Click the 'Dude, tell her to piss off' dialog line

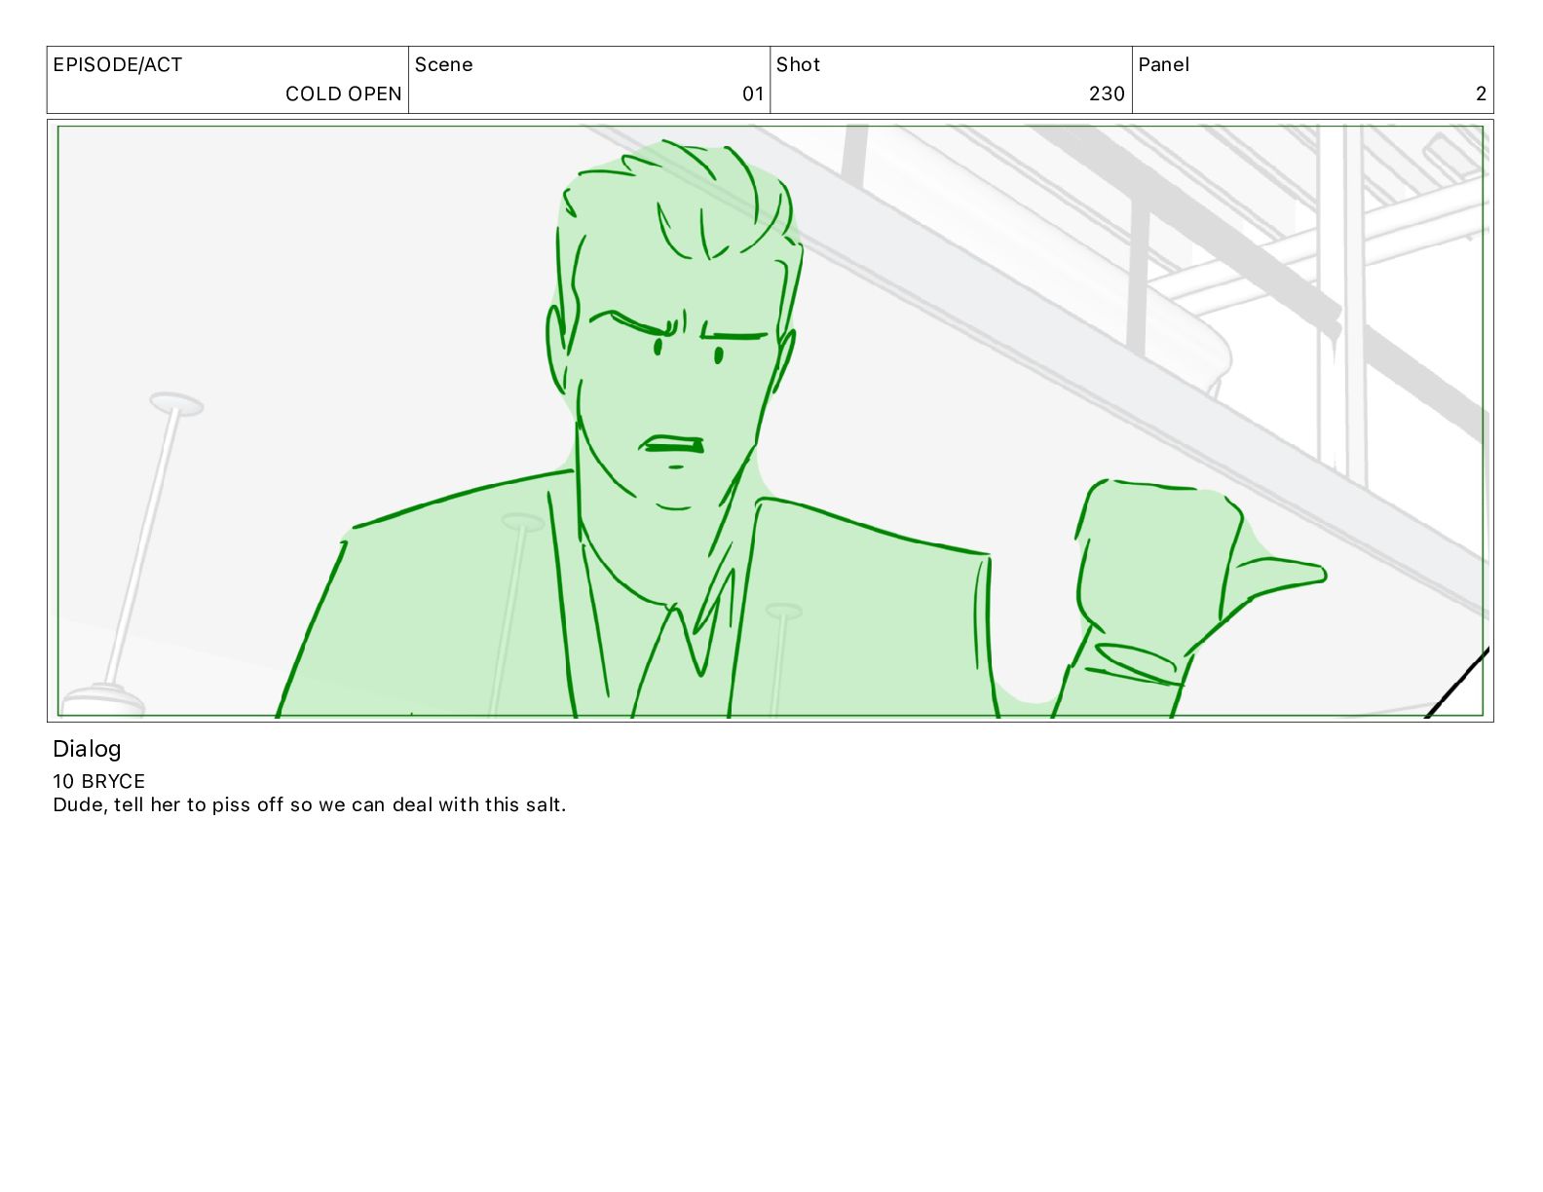point(309,805)
